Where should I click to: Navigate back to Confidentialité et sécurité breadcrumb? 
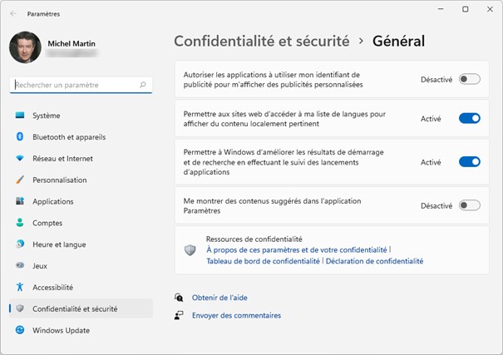point(262,41)
